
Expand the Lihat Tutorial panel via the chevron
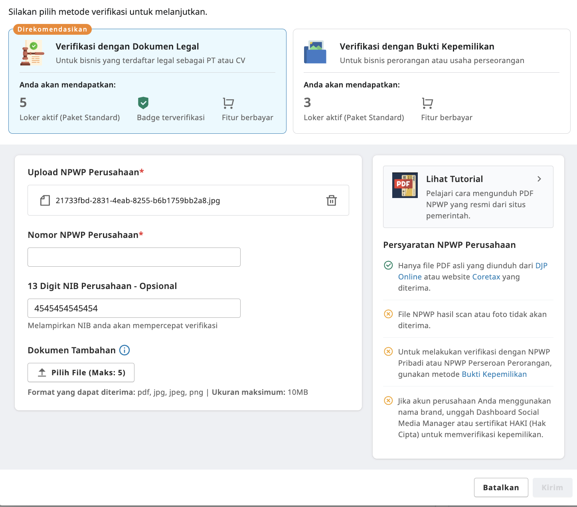click(x=539, y=179)
